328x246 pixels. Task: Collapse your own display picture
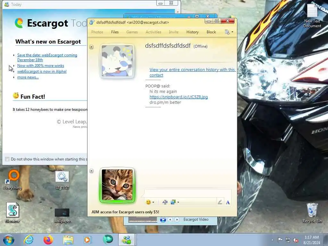pyautogui.click(x=91, y=171)
